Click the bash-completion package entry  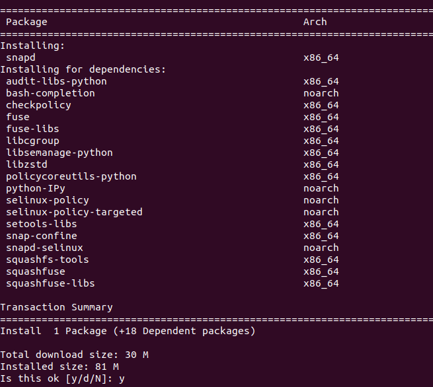tap(50, 93)
